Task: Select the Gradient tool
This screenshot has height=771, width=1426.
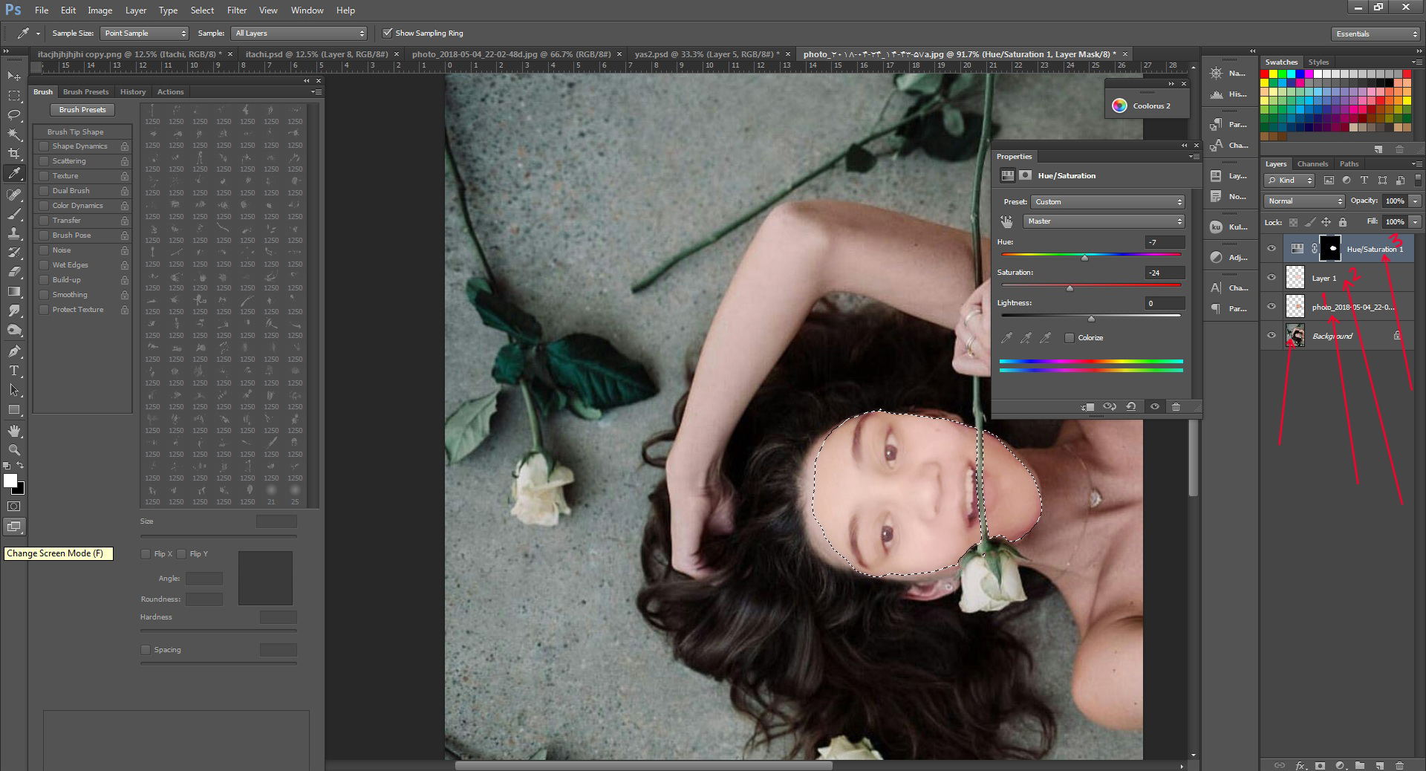Action: [x=14, y=291]
